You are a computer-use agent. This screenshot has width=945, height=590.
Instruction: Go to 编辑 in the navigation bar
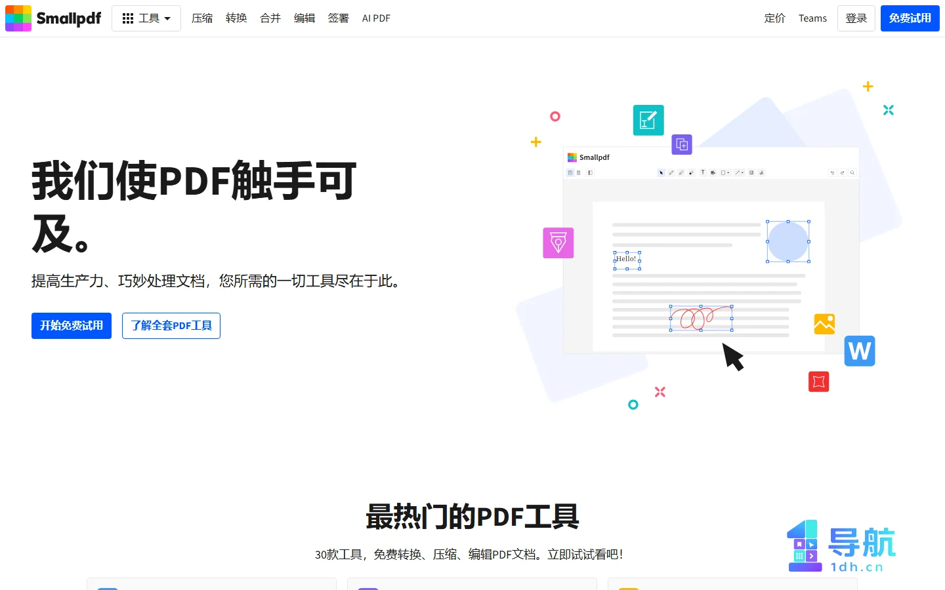coord(304,18)
